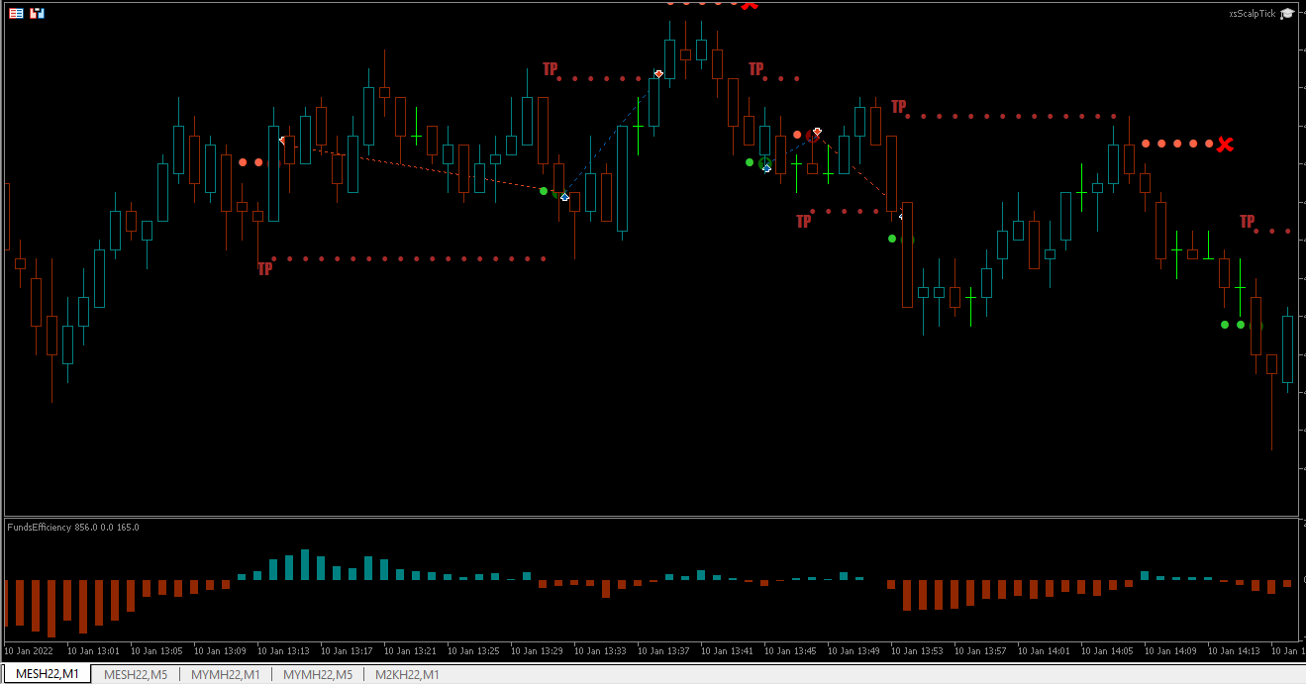The height and width of the screenshot is (684, 1306).
Task: Open the Depth of Market icon
Action: 37,14
